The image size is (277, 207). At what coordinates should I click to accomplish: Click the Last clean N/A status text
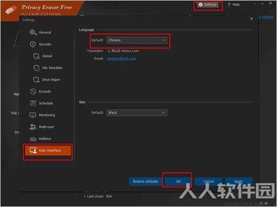click(x=99, y=196)
